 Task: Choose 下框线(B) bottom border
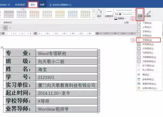(x=149, y=23)
